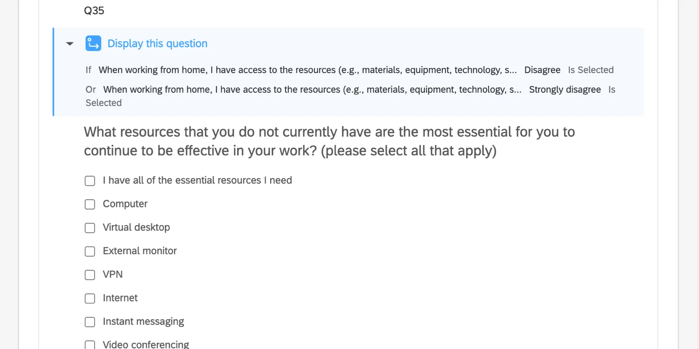Check the "Virtual desktop" answer option

pyautogui.click(x=90, y=228)
